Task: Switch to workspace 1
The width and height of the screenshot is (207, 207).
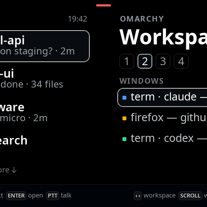Action: [127, 61]
